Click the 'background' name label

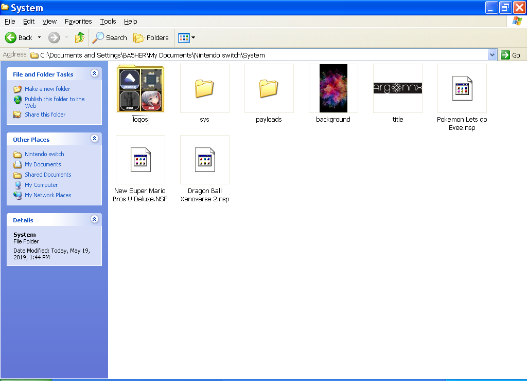point(333,120)
